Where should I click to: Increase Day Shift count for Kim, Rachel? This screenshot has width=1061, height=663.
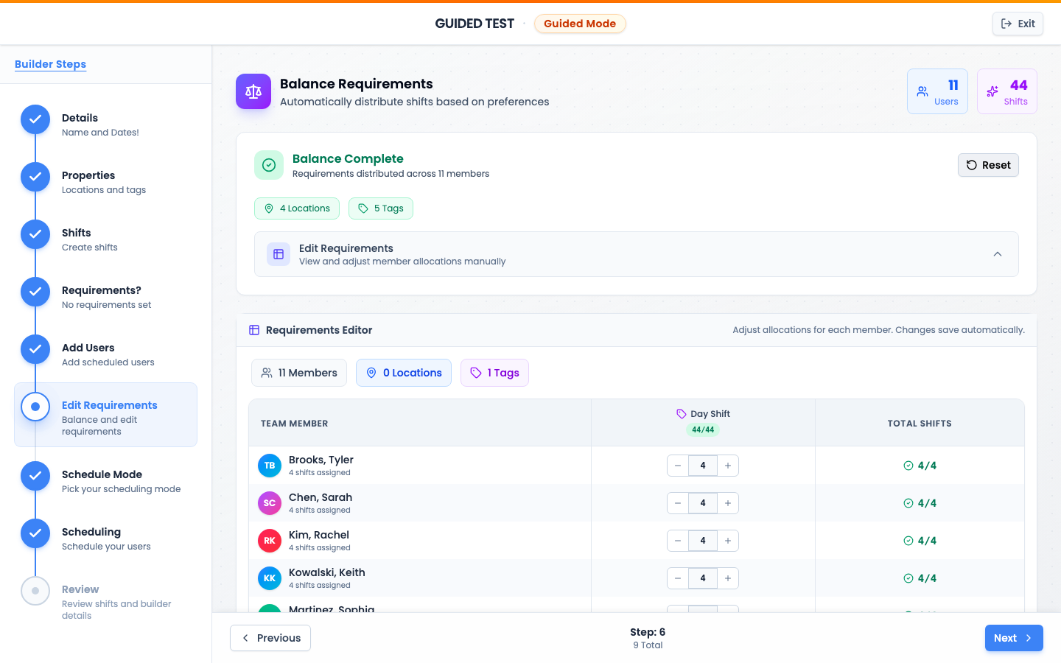tap(728, 541)
